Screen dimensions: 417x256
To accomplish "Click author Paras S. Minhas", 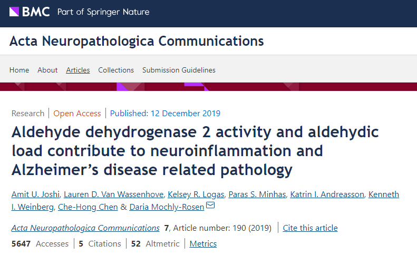I will (257, 194).
